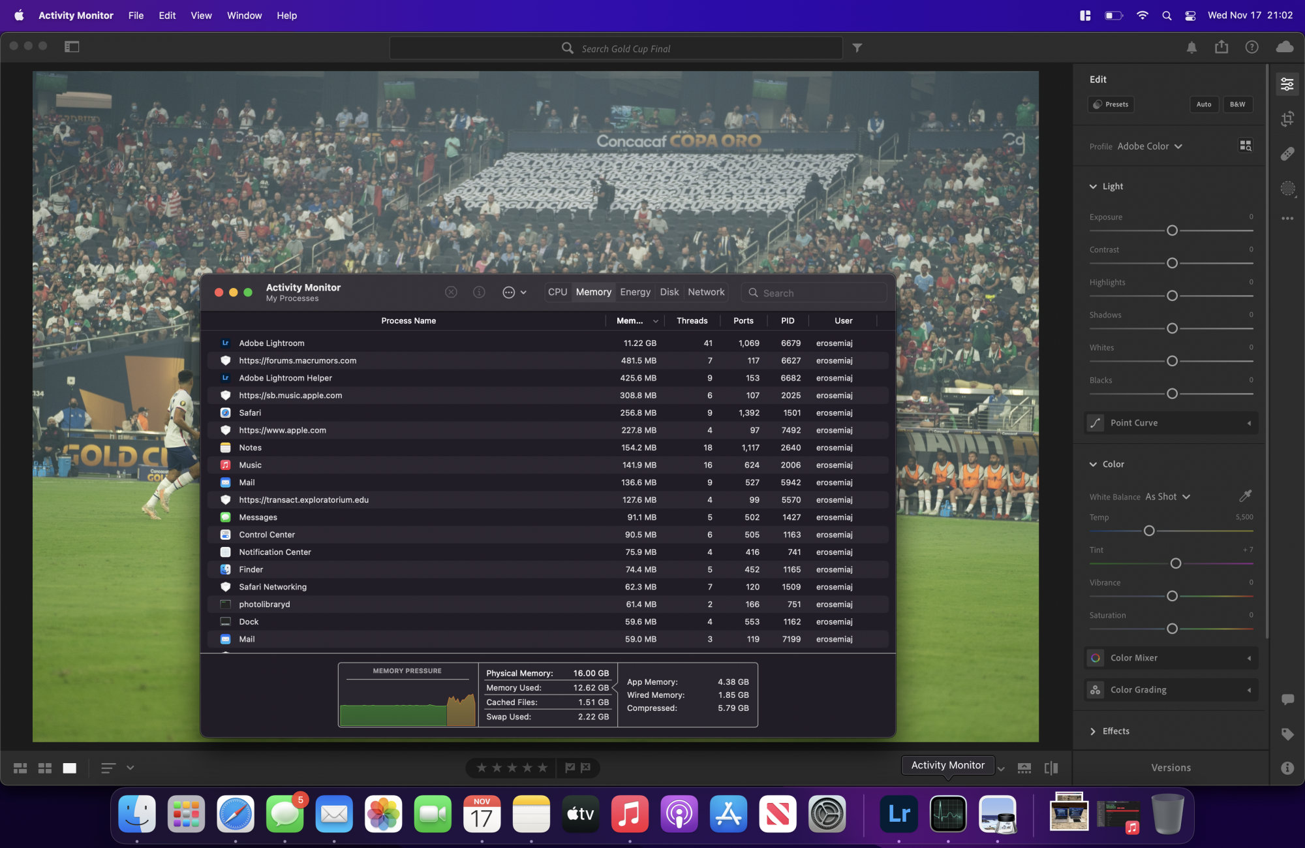
Task: Select the Crop and Rotate tool
Action: pyautogui.click(x=1287, y=119)
